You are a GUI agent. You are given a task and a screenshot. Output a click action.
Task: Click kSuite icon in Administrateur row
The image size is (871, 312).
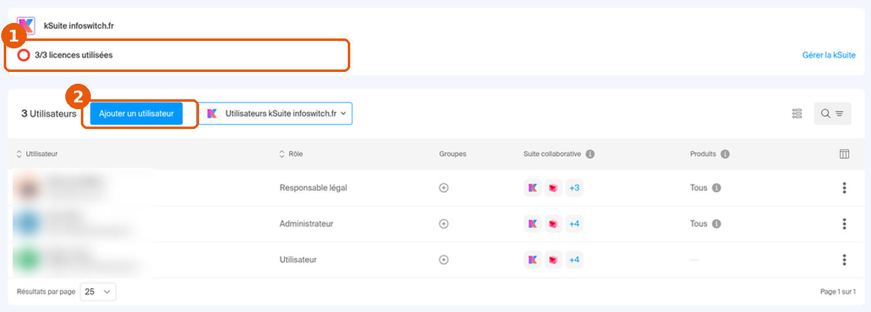[533, 224]
